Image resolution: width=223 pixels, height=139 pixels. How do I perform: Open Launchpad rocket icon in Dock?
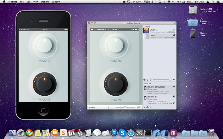pyautogui.click(x=21, y=133)
